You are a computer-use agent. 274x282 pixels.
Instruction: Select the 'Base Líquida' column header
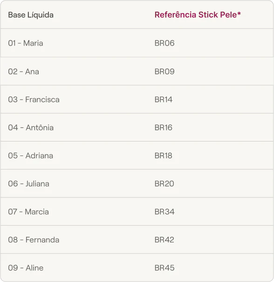(31, 15)
